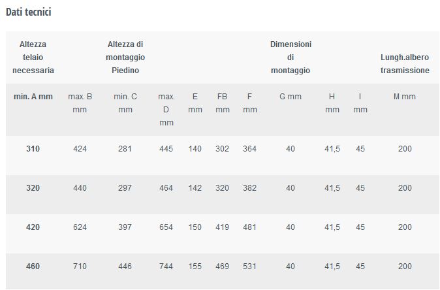Select the bold 310 row value
Image resolution: width=440 pixels, height=290 pixels.
(x=33, y=148)
